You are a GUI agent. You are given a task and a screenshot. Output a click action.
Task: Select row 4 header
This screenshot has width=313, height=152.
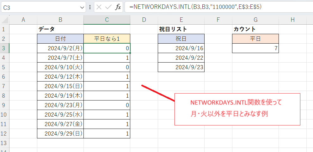5,58
